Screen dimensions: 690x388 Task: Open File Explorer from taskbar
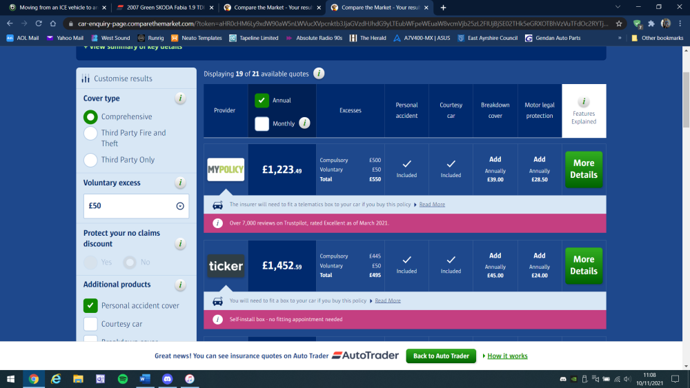[x=78, y=379]
